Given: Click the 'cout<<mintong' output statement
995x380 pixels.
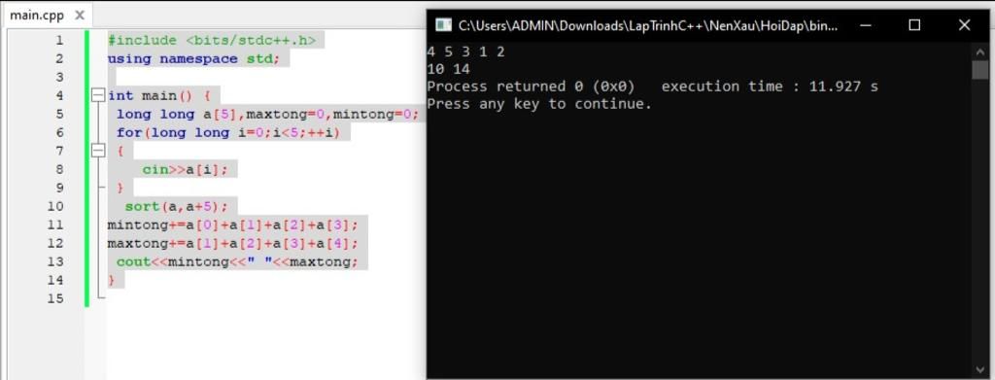Looking at the screenshot, I should pos(237,261).
